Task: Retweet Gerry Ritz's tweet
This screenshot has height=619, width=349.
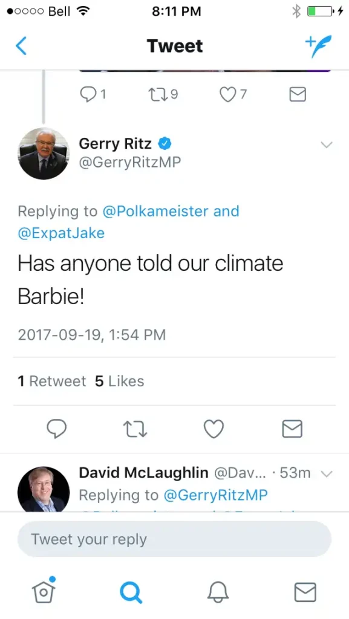Action: 135,429
